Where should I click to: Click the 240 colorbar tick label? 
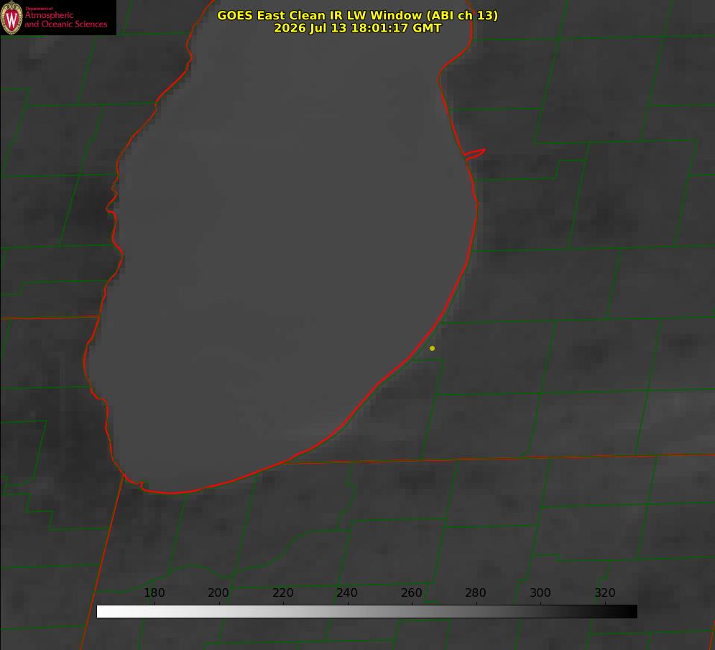(347, 592)
